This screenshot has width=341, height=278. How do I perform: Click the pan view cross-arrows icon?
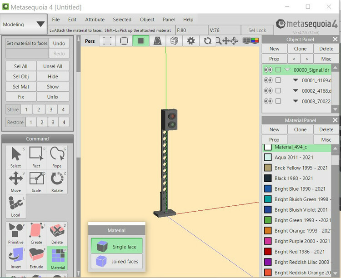pyautogui.click(x=226, y=41)
